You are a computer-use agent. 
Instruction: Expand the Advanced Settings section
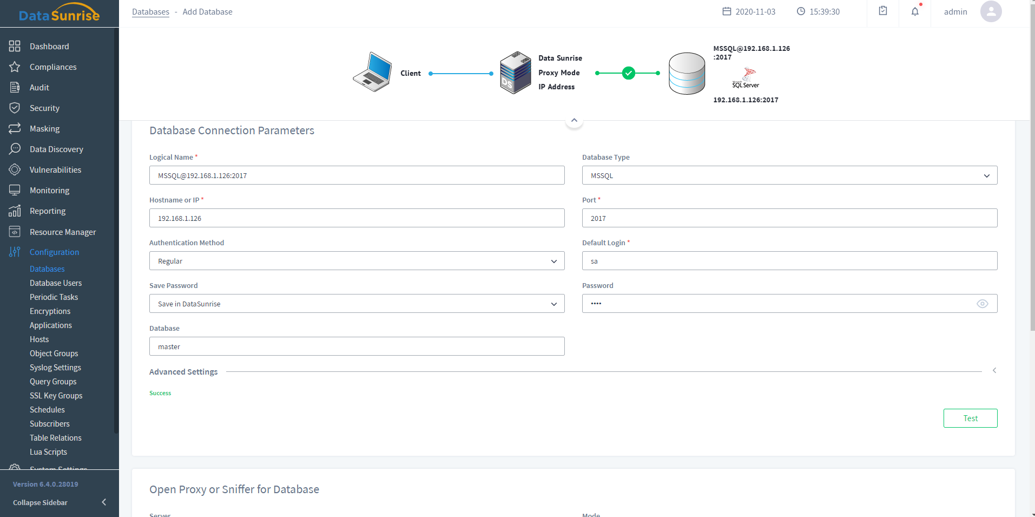click(994, 371)
